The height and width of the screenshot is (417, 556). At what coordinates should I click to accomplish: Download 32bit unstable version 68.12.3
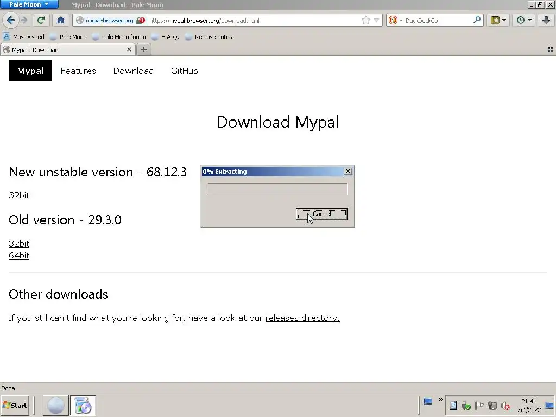[x=19, y=195]
